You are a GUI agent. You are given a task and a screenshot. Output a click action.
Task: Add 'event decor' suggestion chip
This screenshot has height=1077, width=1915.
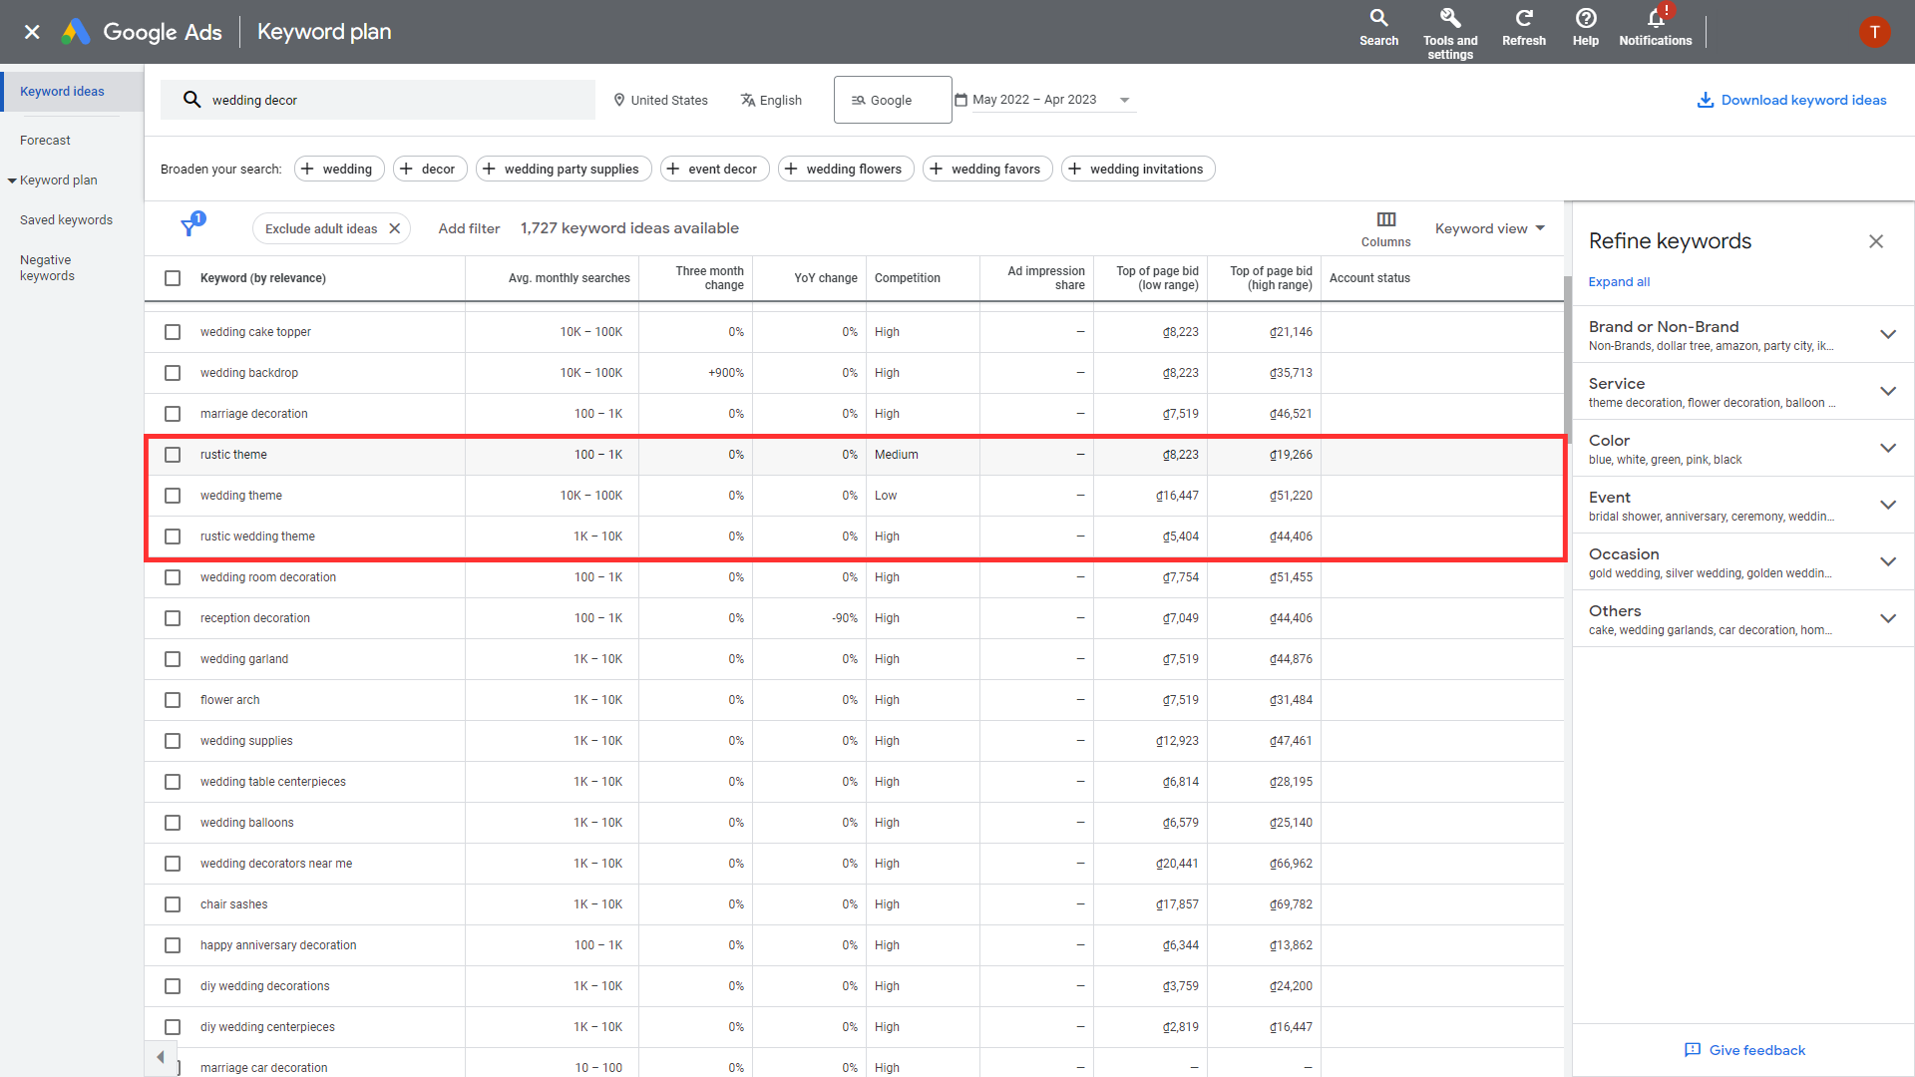point(715,169)
